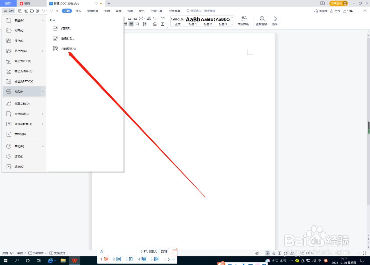Select 分享文档(D) in the file menu
This screenshot has width=370, height=265.
click(x=24, y=104)
